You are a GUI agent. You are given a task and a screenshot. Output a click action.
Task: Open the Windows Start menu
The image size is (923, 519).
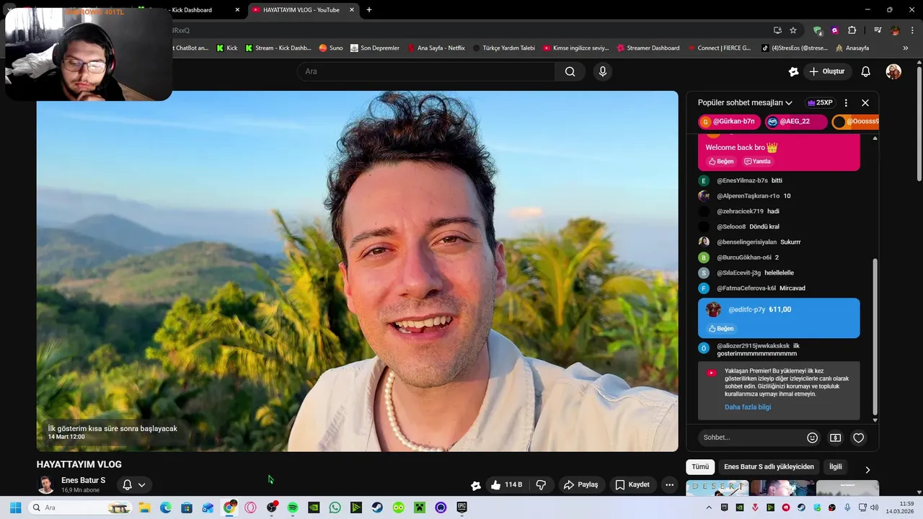[15, 507]
